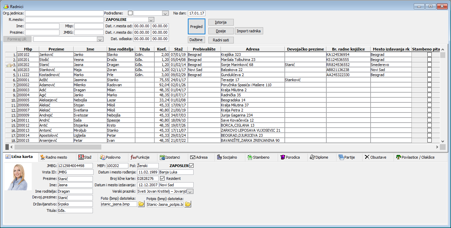Click the Izostanci calendar tab icon
Screen dimensions: 451x228
(x=162, y=157)
